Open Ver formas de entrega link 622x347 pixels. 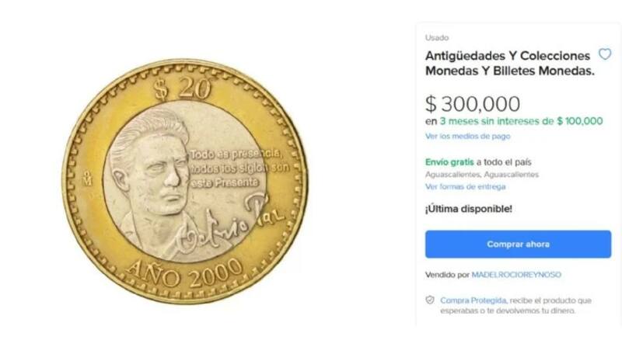465,186
